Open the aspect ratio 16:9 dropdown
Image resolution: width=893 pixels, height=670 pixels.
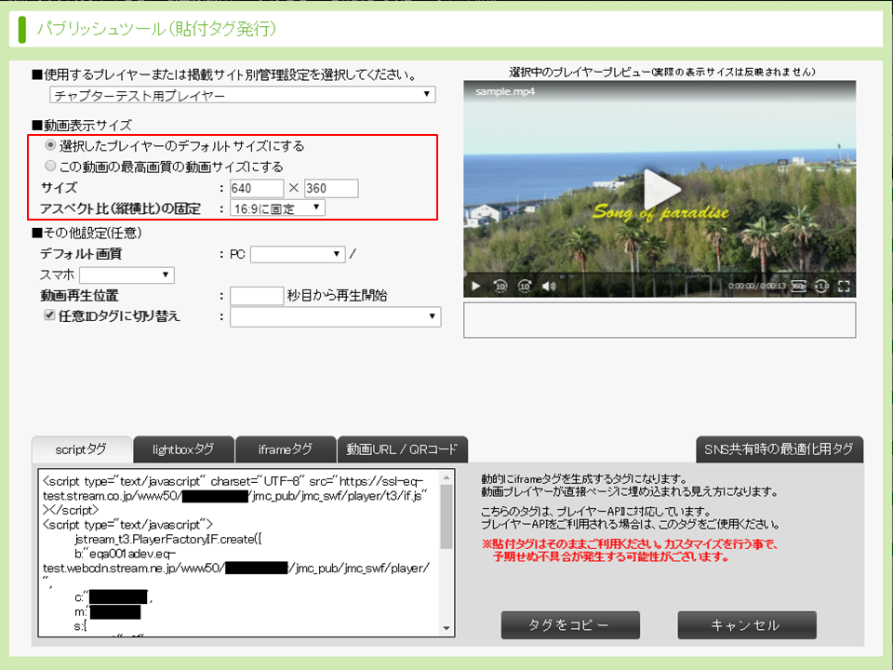[x=277, y=208]
